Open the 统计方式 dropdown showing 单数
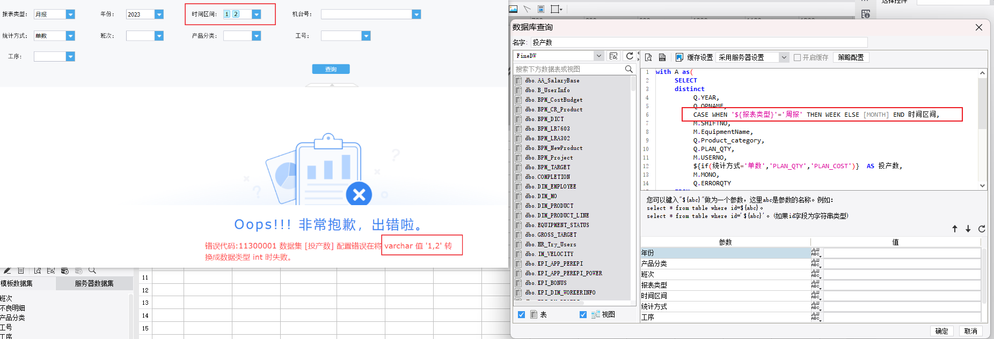 pos(70,36)
